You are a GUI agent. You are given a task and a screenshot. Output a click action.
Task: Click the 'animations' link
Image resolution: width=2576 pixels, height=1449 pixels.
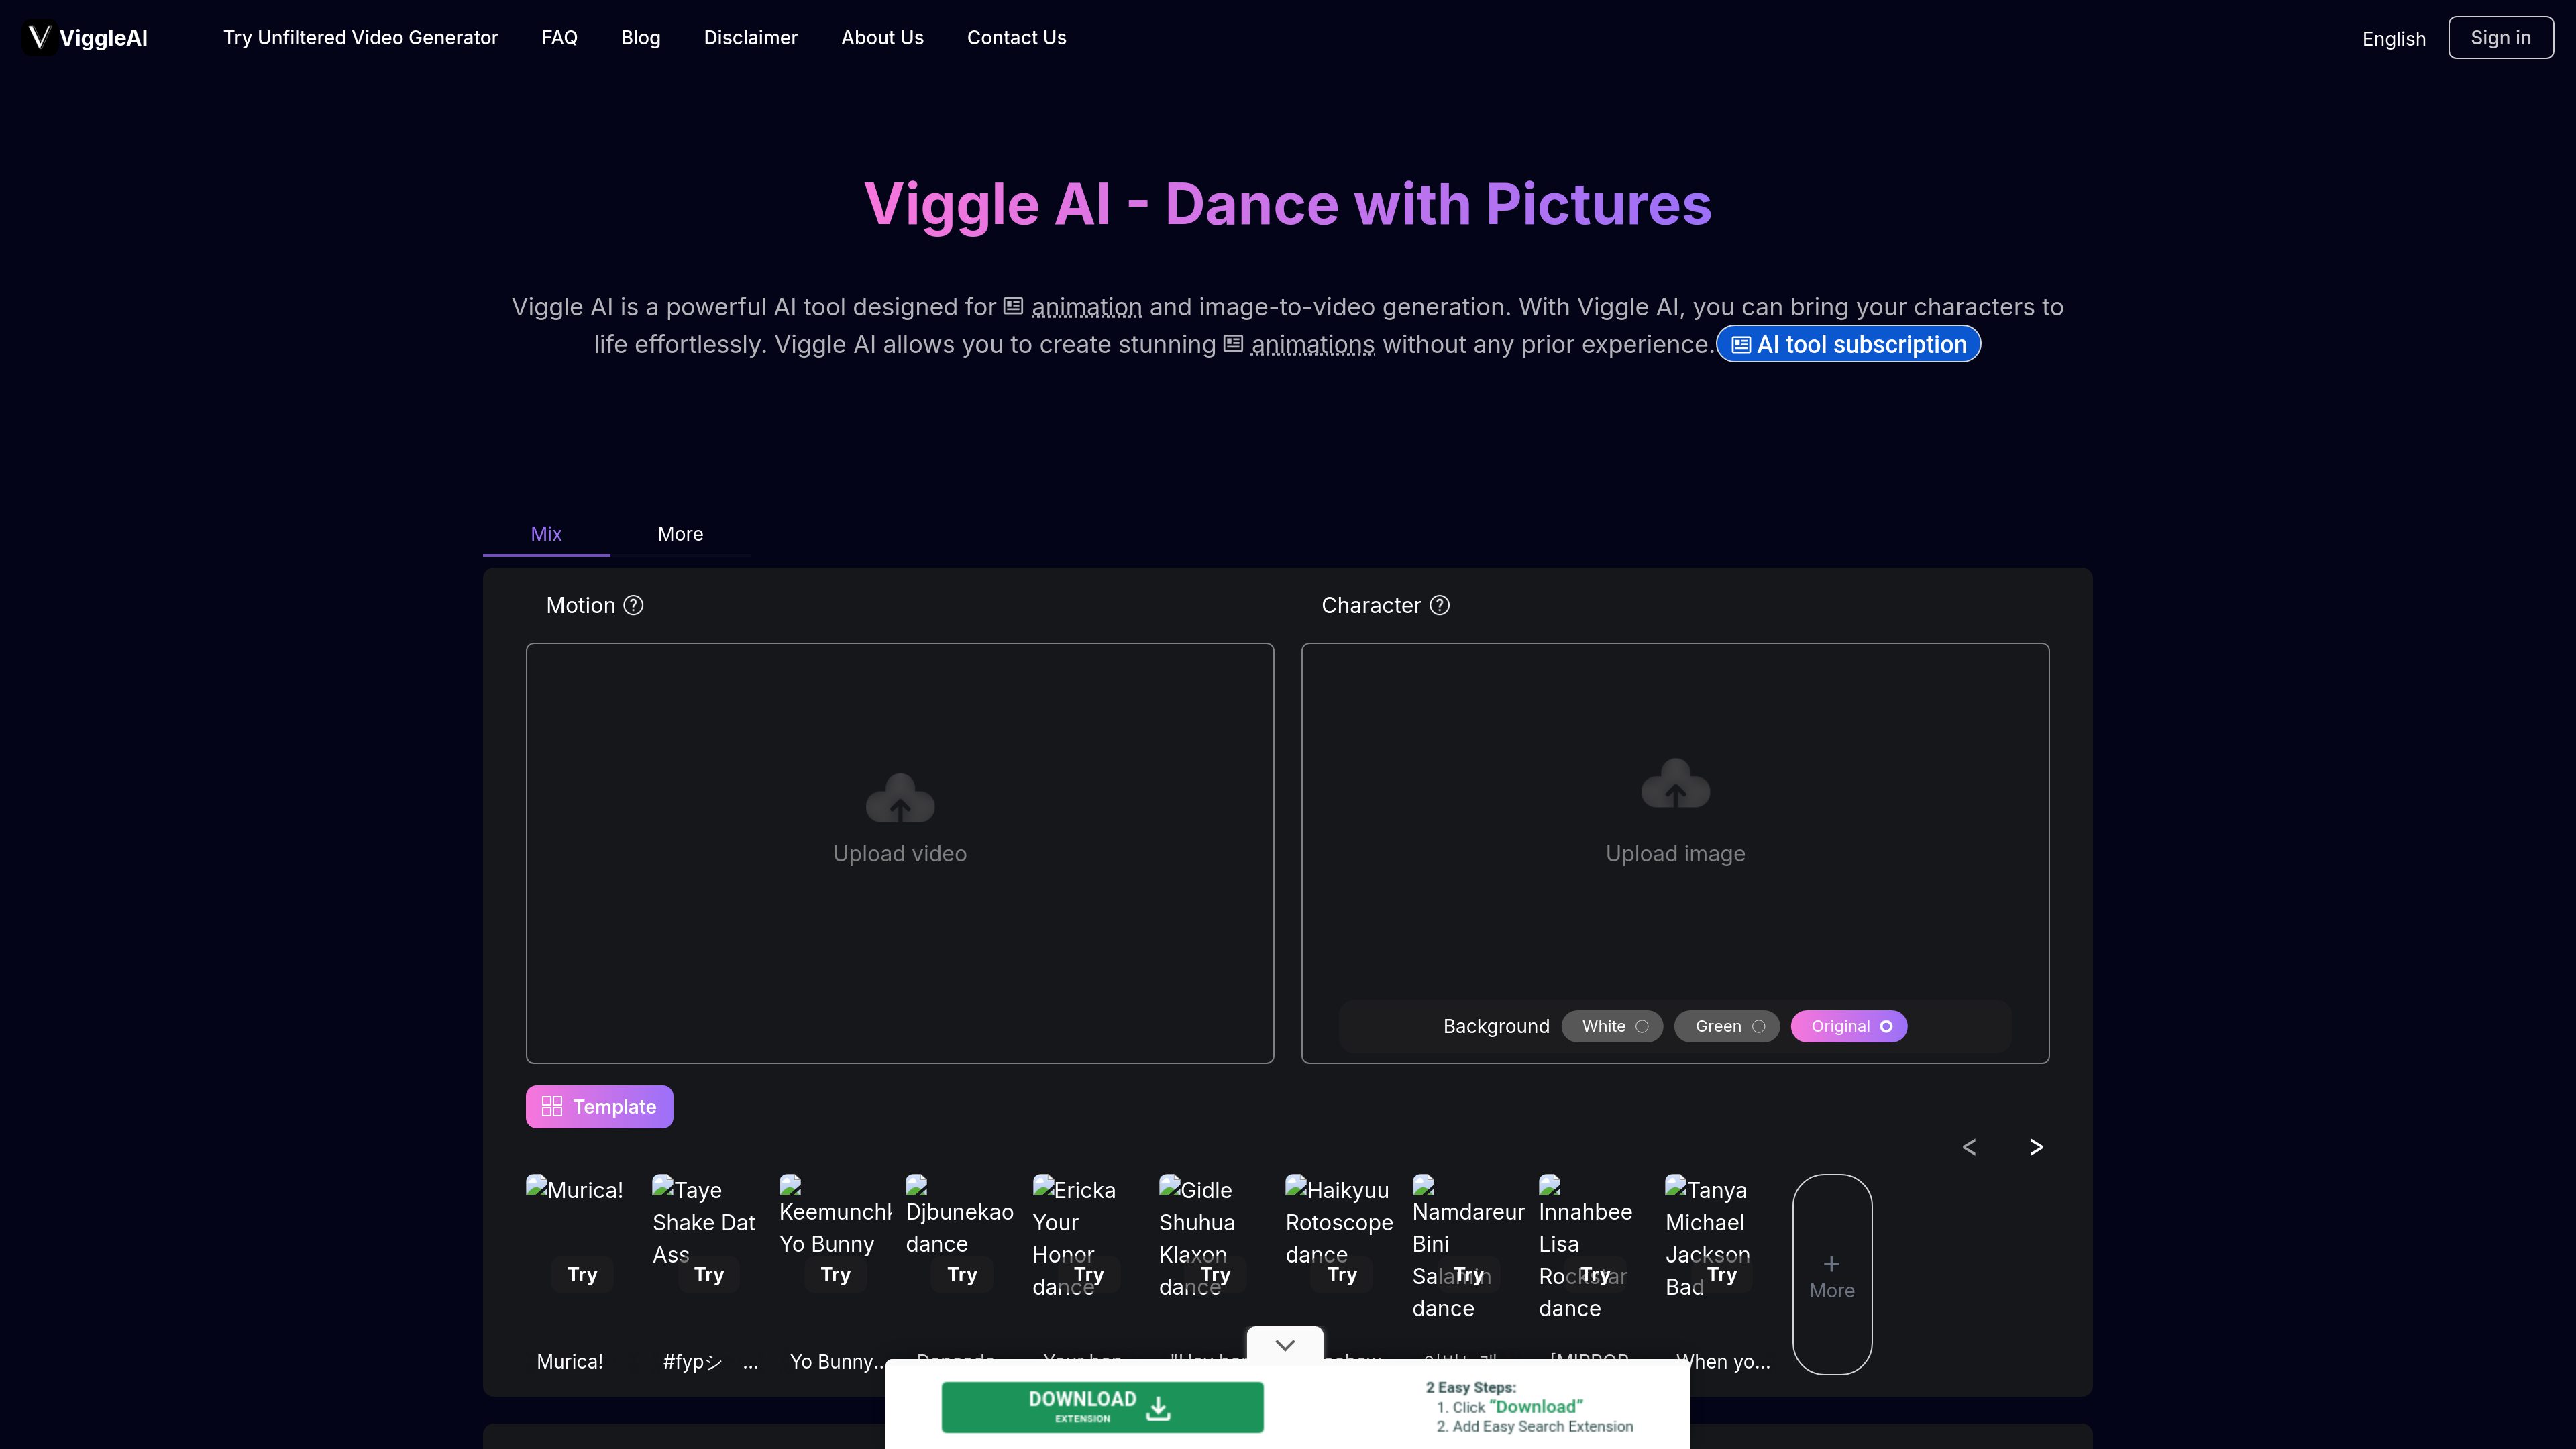pos(1312,344)
